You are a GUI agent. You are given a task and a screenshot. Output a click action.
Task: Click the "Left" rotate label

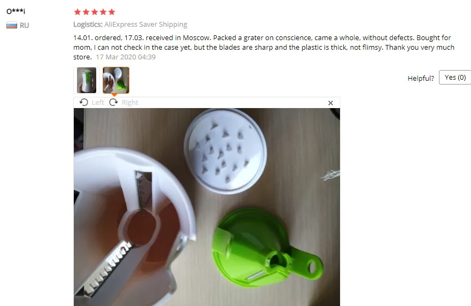pyautogui.click(x=98, y=103)
